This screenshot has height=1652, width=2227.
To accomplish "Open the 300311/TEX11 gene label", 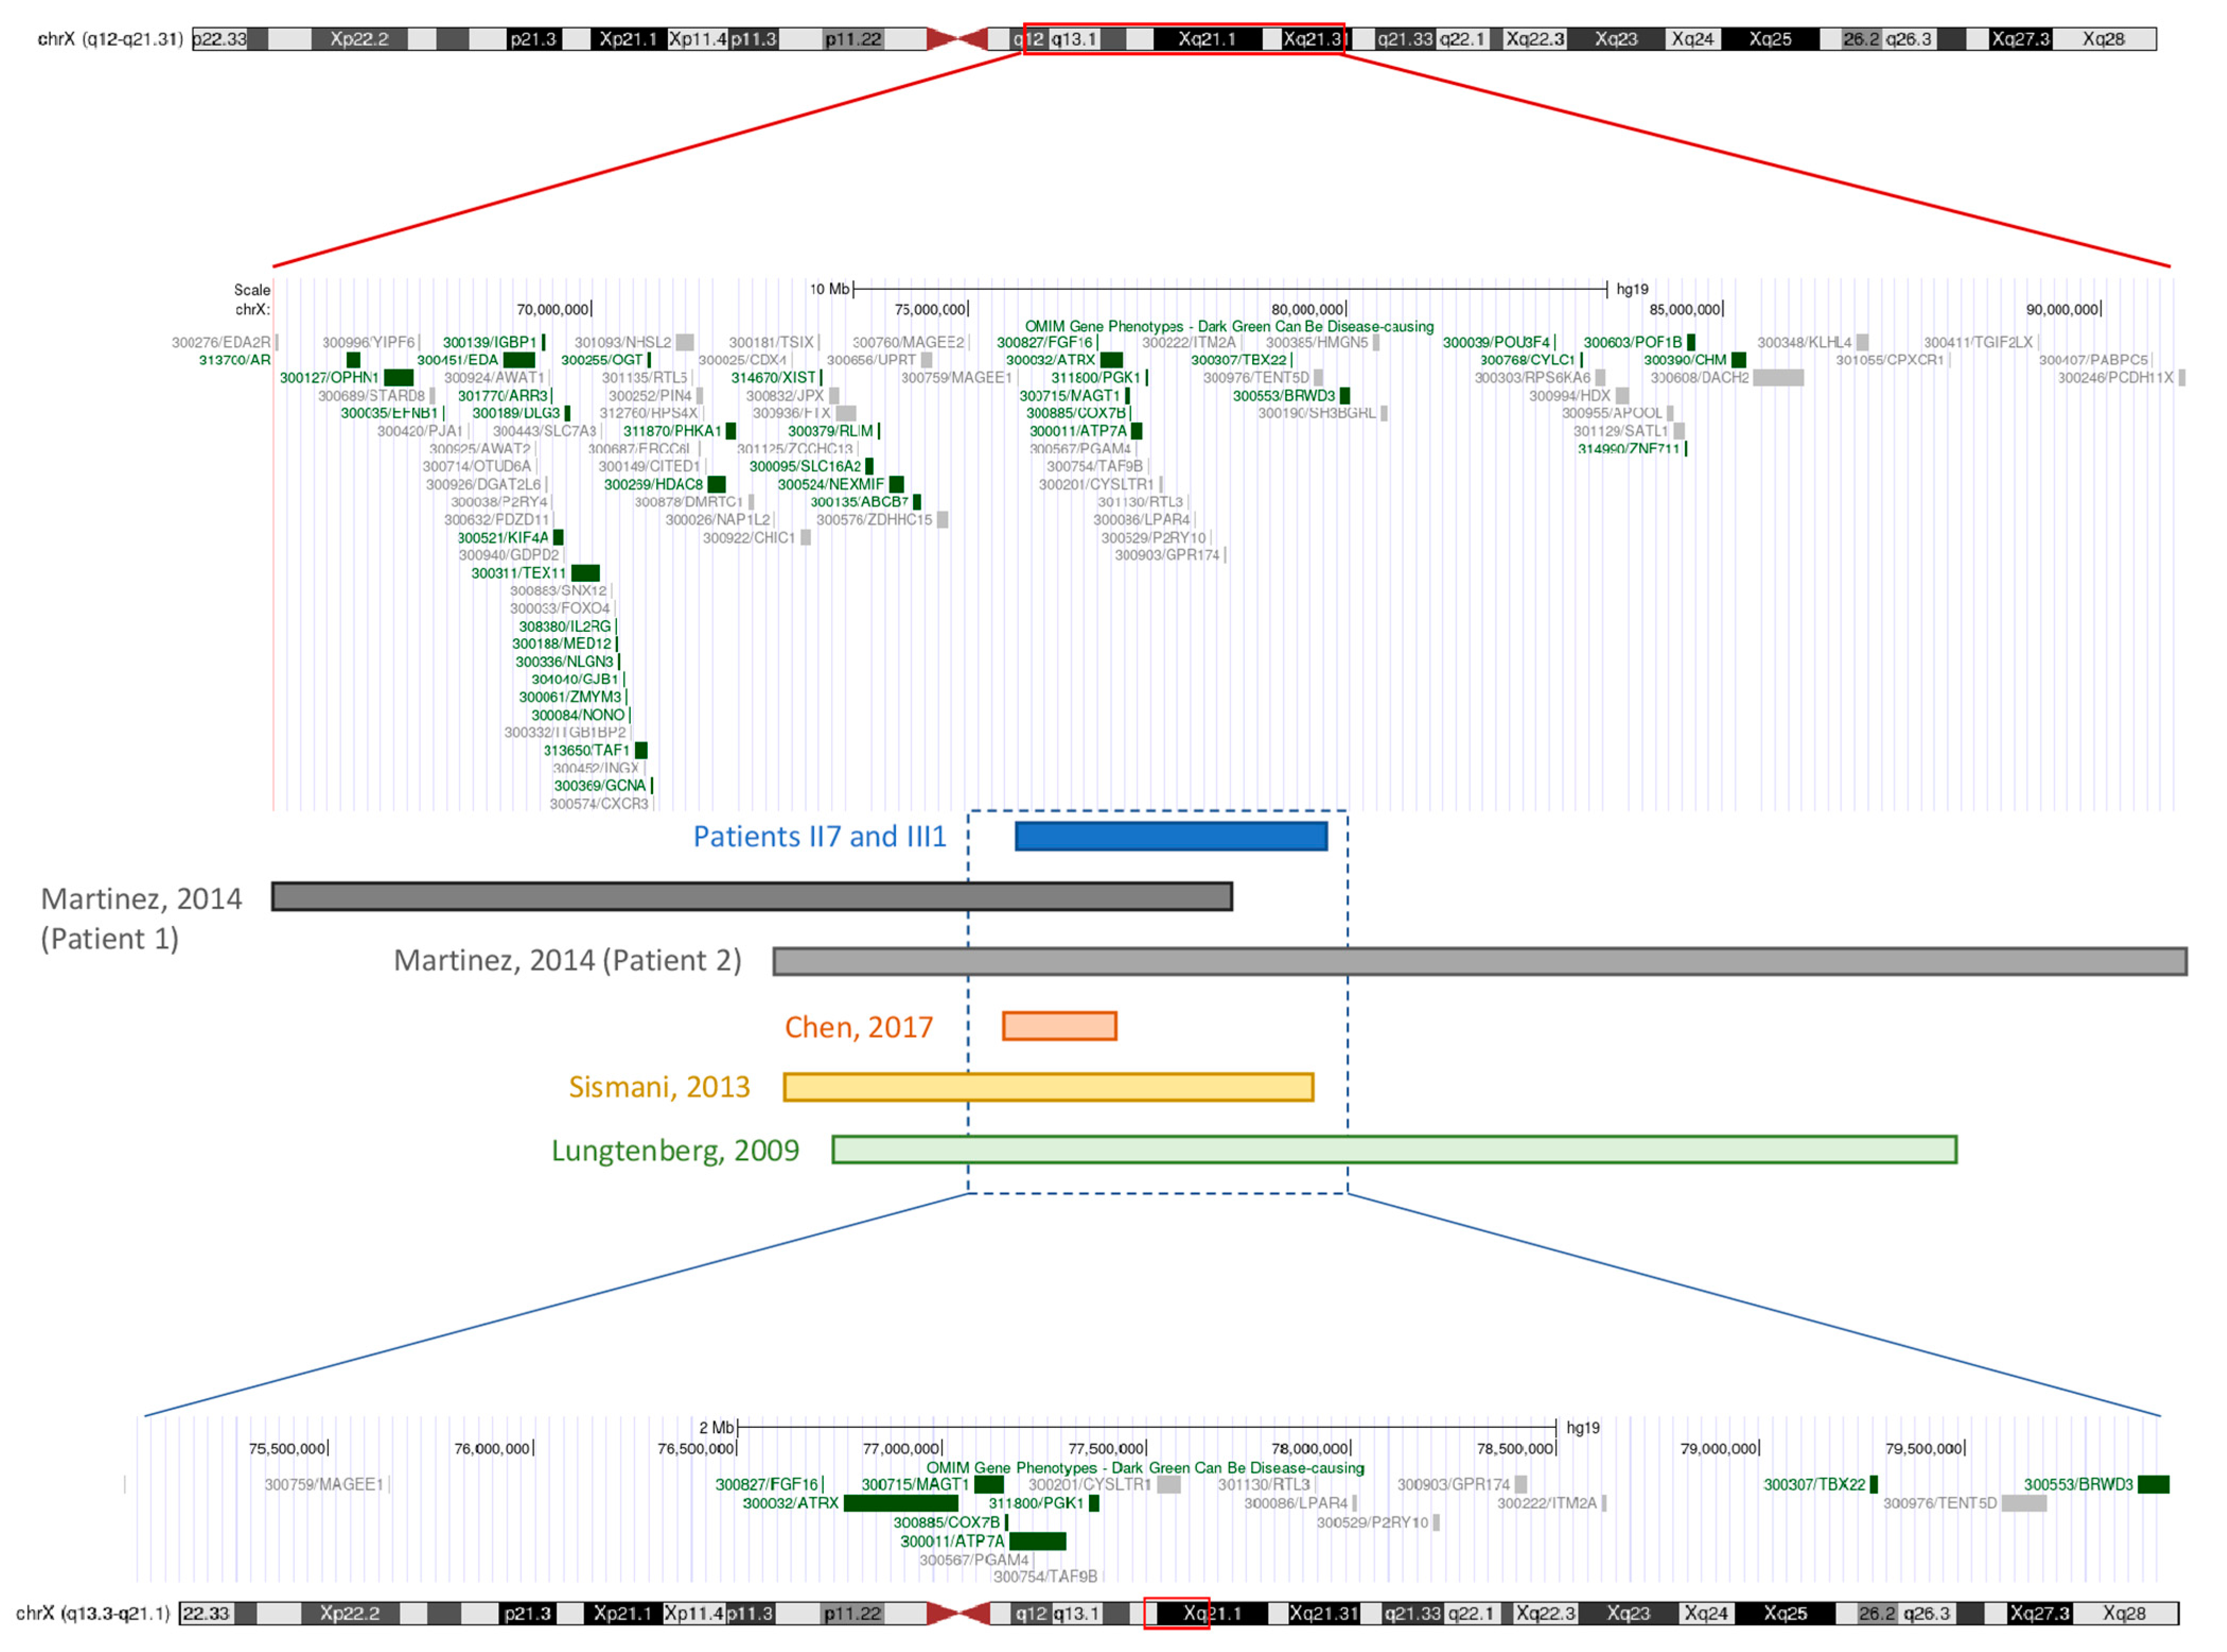I will coord(518,573).
